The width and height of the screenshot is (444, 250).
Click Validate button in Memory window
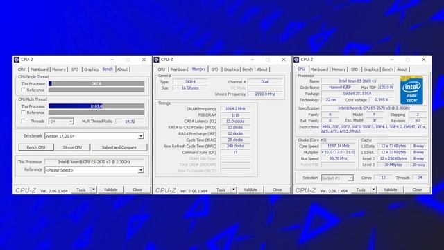250,190
